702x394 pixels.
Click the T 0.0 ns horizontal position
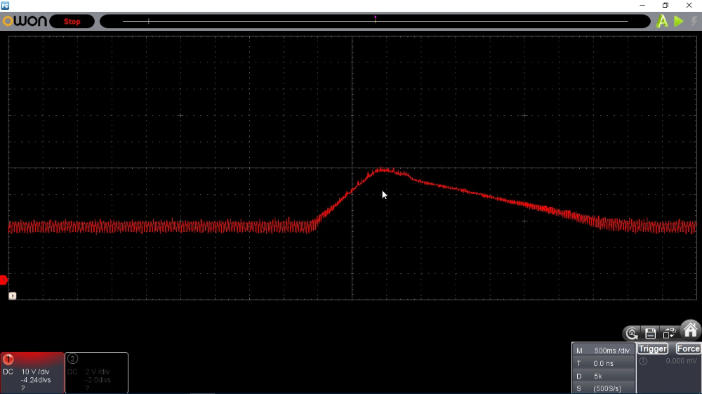[x=604, y=363]
